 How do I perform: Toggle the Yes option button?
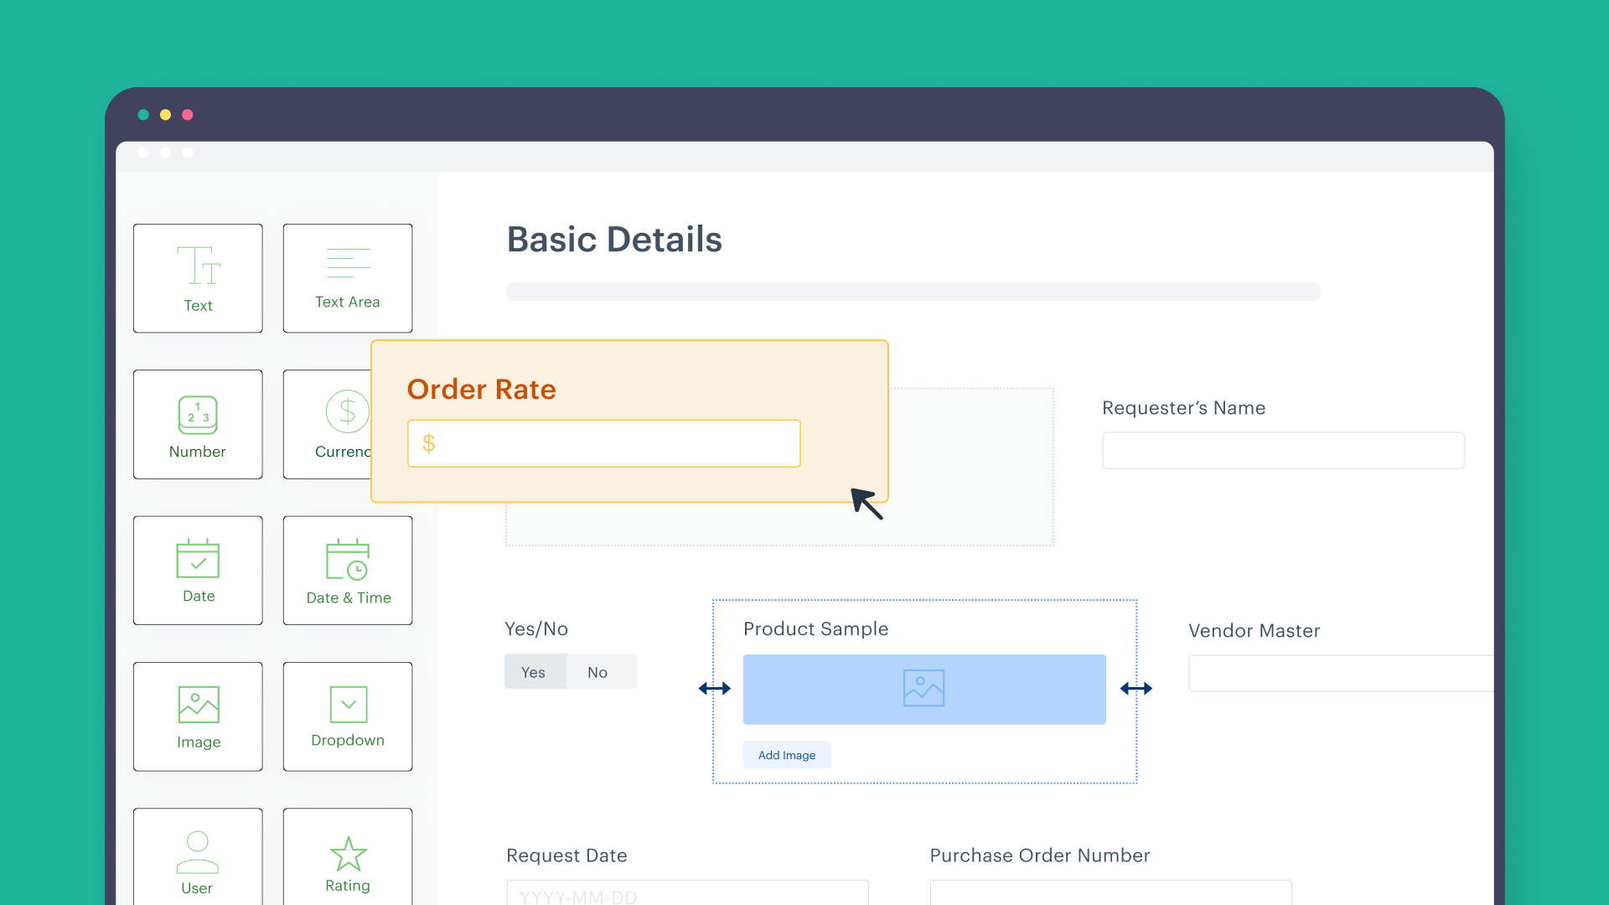coord(534,670)
